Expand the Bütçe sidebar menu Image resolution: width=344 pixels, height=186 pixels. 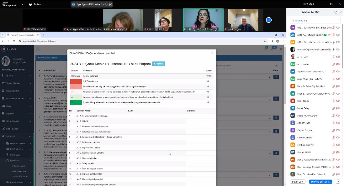tap(17, 106)
